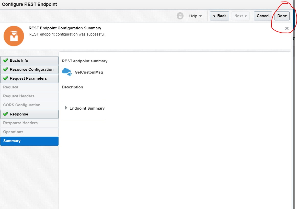The image size is (297, 209).
Task: Click the green checkmark beside Response
Action: coord(6,114)
